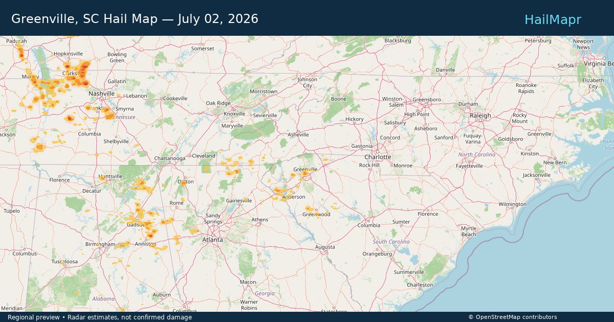Click the Fayetteville city label
This screenshot has width=614, height=322.
click(x=470, y=166)
